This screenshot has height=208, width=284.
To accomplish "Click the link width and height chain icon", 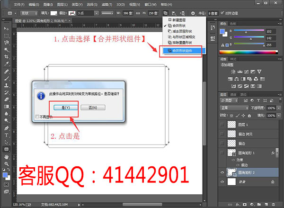I will point(138,13).
